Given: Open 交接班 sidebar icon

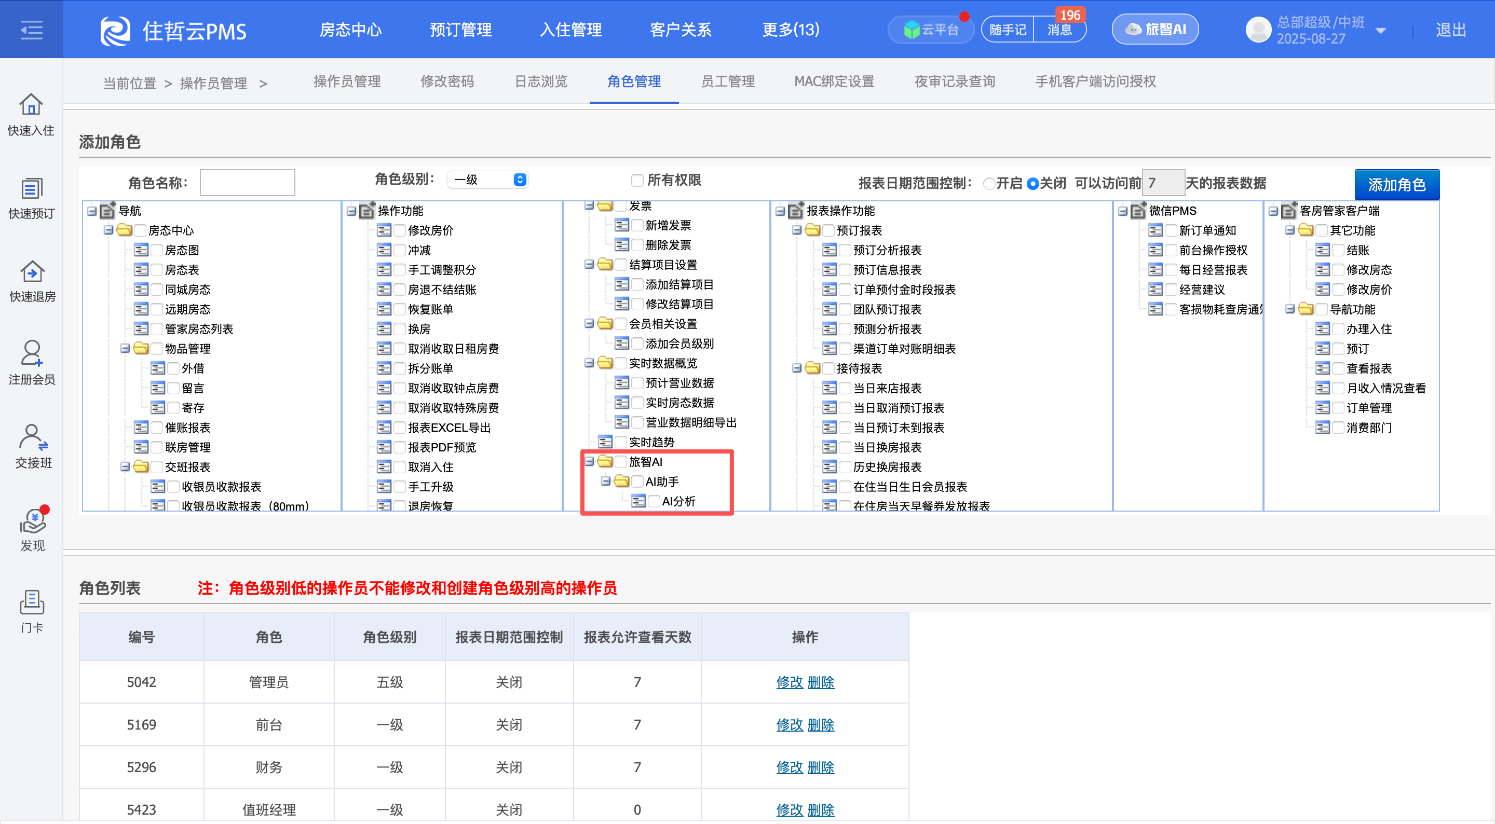Looking at the screenshot, I should point(33,437).
